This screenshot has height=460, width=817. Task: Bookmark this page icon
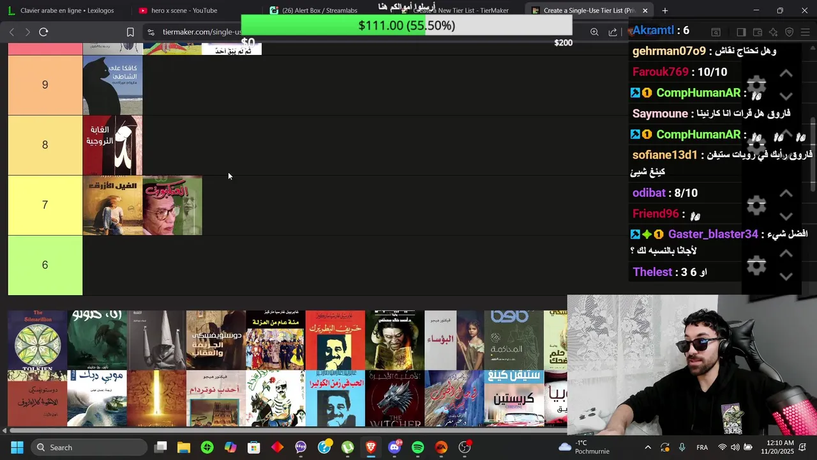(130, 32)
